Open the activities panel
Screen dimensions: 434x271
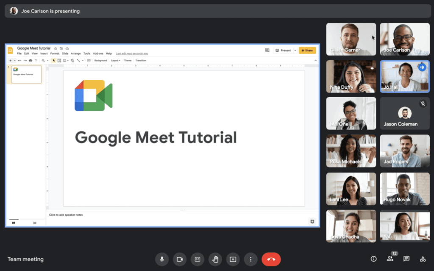[x=422, y=259]
